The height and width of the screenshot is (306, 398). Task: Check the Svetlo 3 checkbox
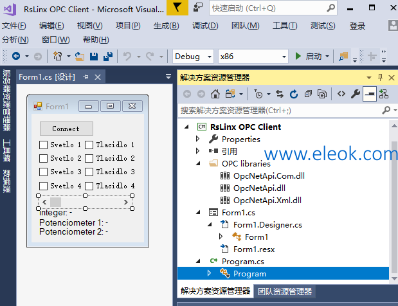[44, 172]
